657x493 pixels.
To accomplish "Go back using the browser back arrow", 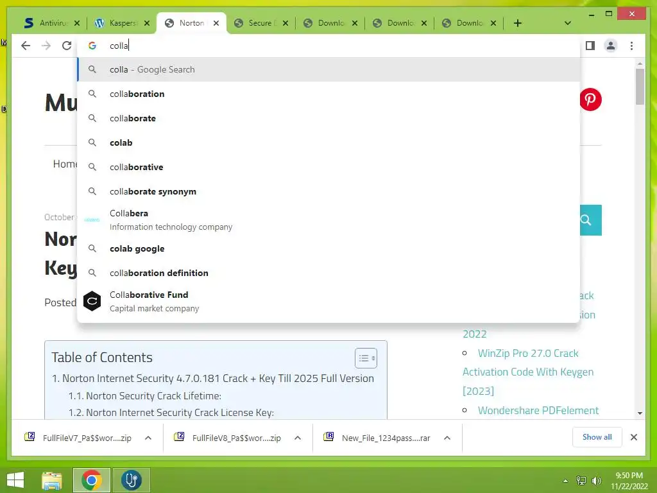I will tap(26, 46).
